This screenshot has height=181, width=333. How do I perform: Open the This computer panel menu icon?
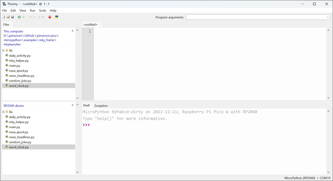pos(72,31)
